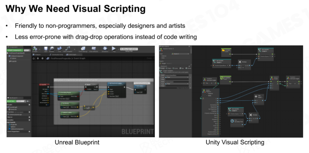Toggle Static checkbox in Graph Inspector
Viewport: 309px width, 153px height.
click(x=161, y=58)
